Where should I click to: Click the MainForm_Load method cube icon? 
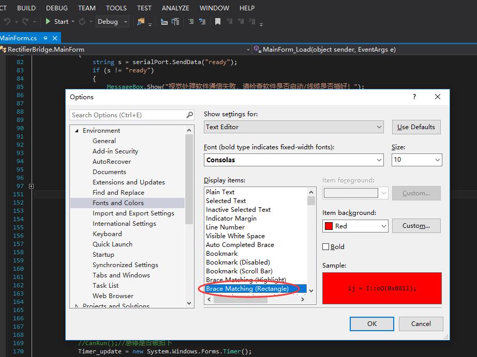257,49
